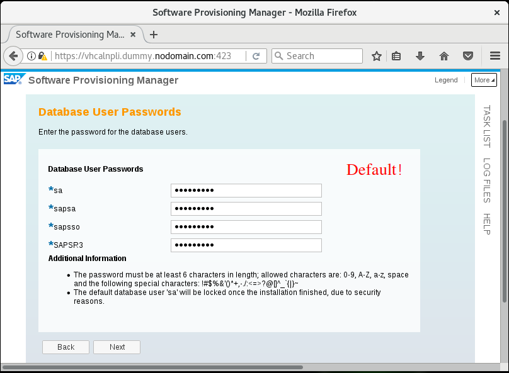Open the HELP side panel
This screenshot has width=509, height=373.
pyautogui.click(x=486, y=224)
